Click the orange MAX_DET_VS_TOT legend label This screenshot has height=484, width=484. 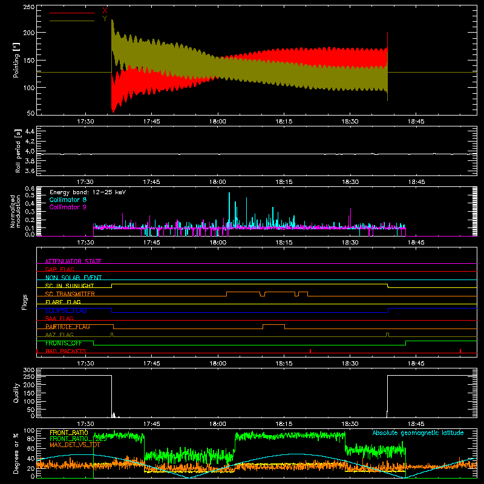coord(74,445)
